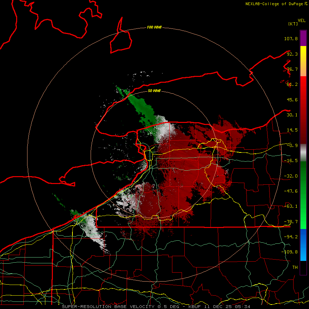The height and width of the screenshot is (309, 309).
Task: Click the 50 NMI range ring label
Action: 154,91
